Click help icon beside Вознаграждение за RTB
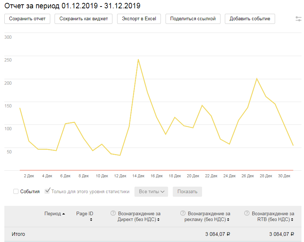 point(247,213)
